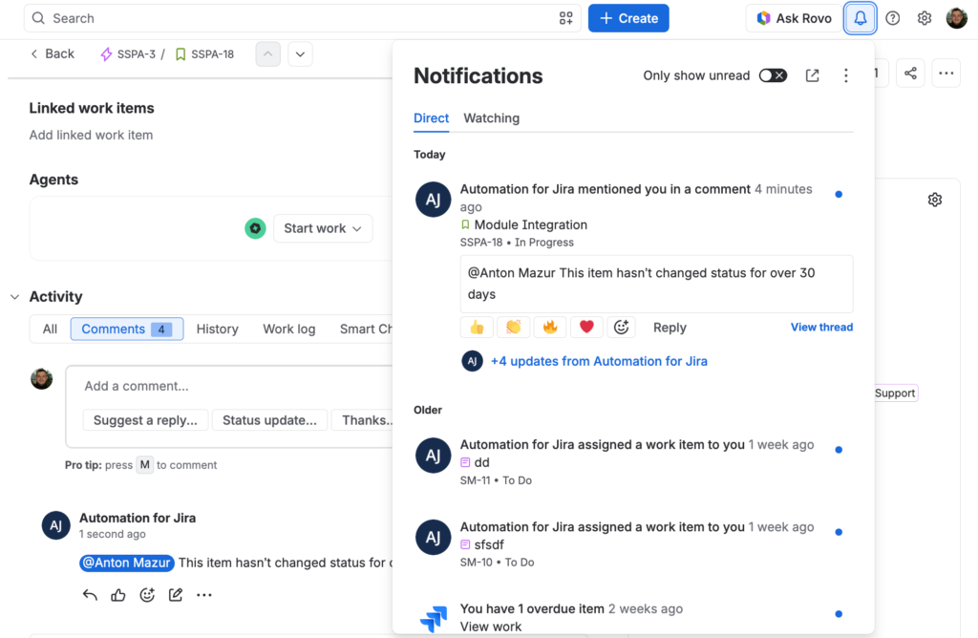Reply to comment using arrow icon
978x638 pixels.
pyautogui.click(x=90, y=595)
